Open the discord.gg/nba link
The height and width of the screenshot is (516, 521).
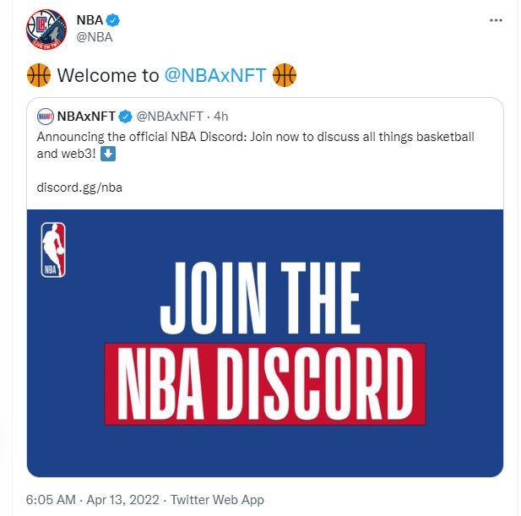pos(79,187)
